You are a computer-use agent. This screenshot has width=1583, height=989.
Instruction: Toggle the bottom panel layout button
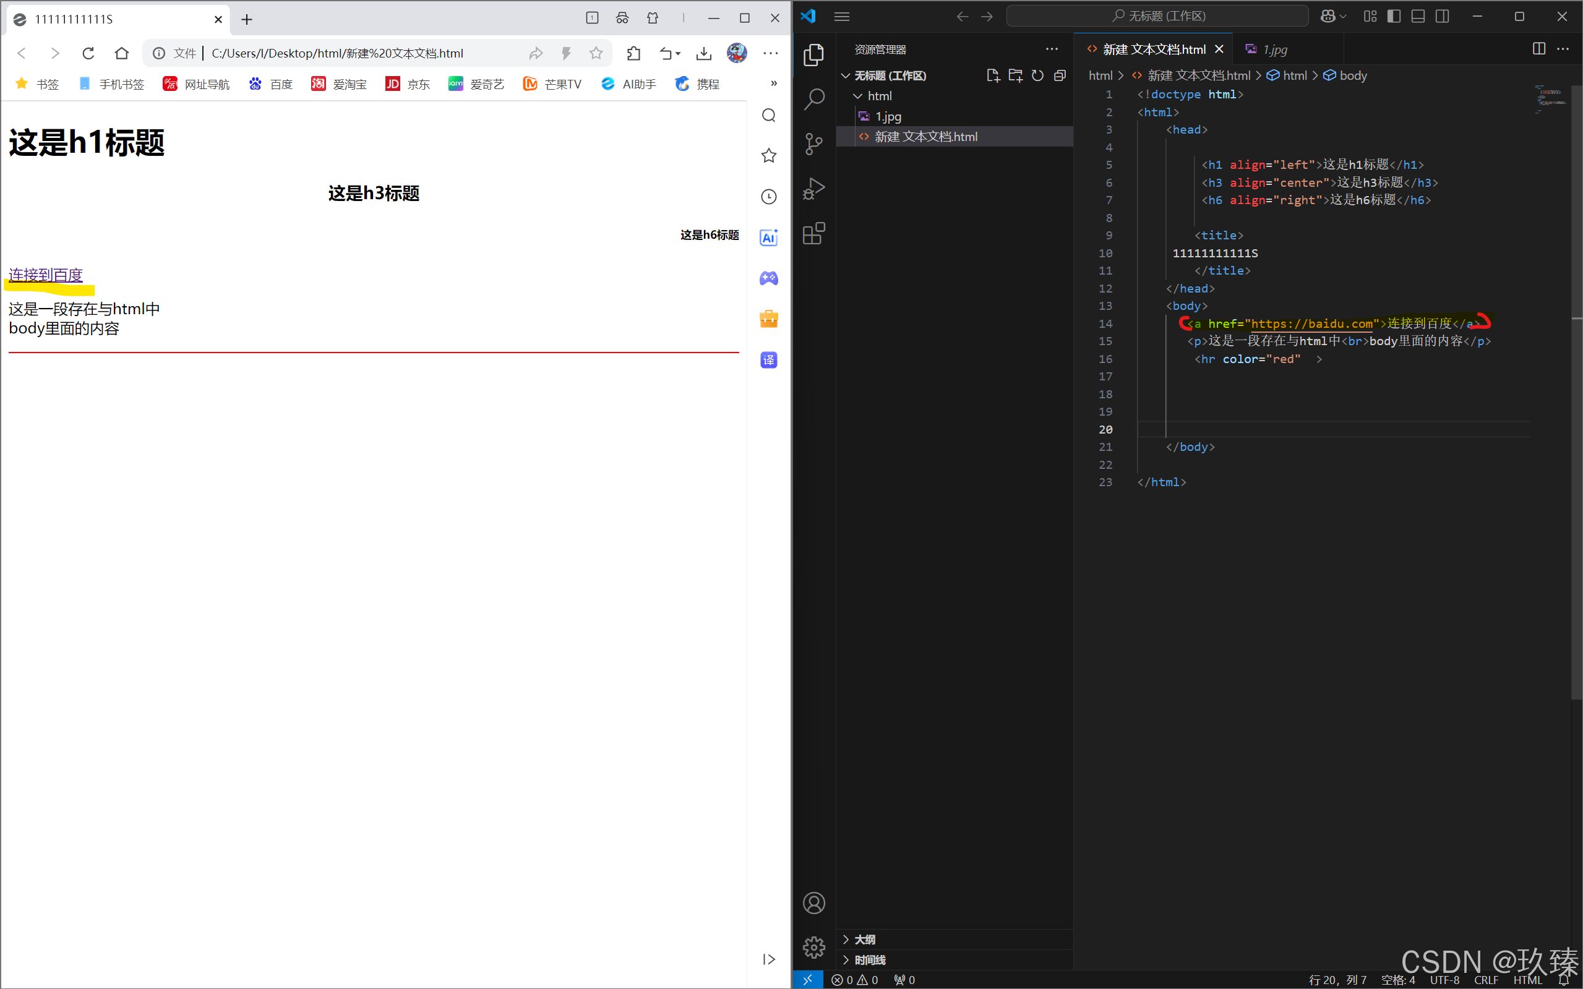pos(1418,16)
